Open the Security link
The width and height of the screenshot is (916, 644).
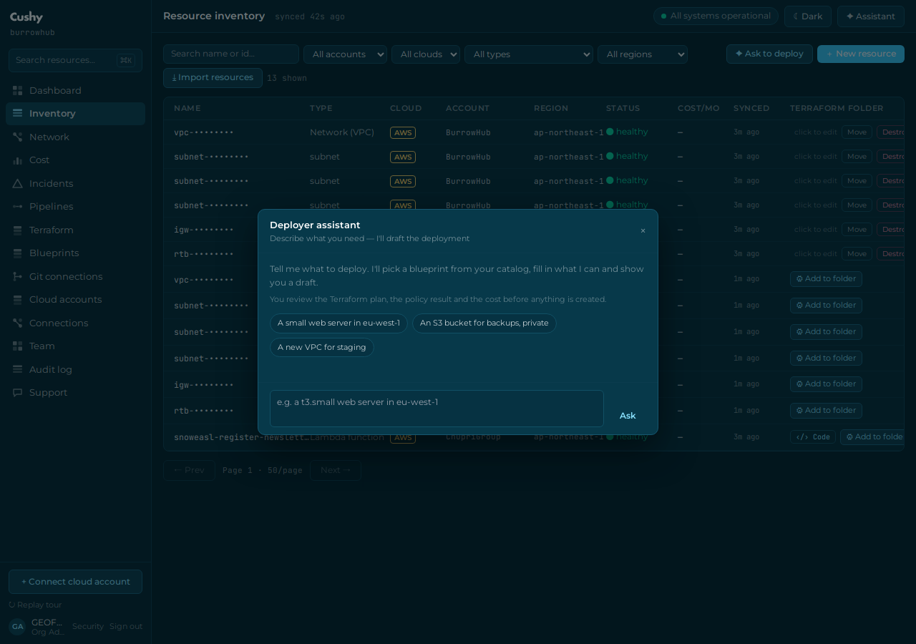[x=88, y=627]
